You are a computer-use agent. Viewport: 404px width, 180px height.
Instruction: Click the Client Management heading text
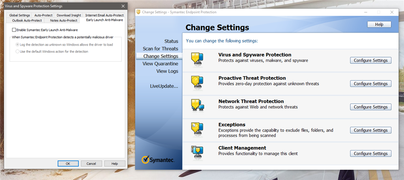[x=242, y=148]
